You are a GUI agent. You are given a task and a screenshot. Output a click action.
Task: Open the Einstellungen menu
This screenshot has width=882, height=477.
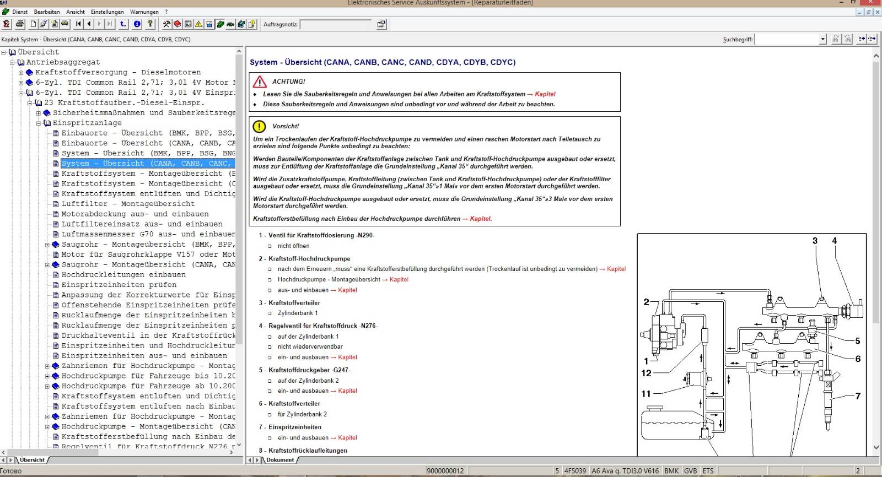click(x=107, y=12)
